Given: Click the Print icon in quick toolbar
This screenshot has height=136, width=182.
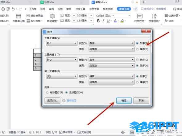Looking at the screenshot, I should pyautogui.click(x=3, y=9).
